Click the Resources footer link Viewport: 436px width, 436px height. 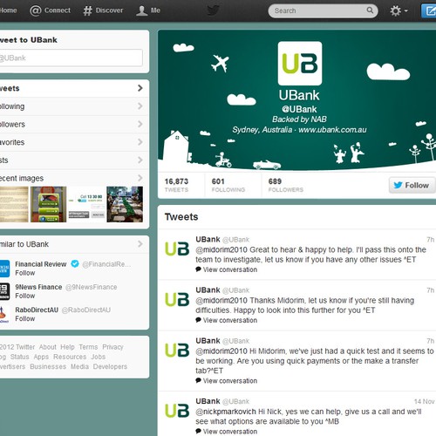click(x=70, y=357)
